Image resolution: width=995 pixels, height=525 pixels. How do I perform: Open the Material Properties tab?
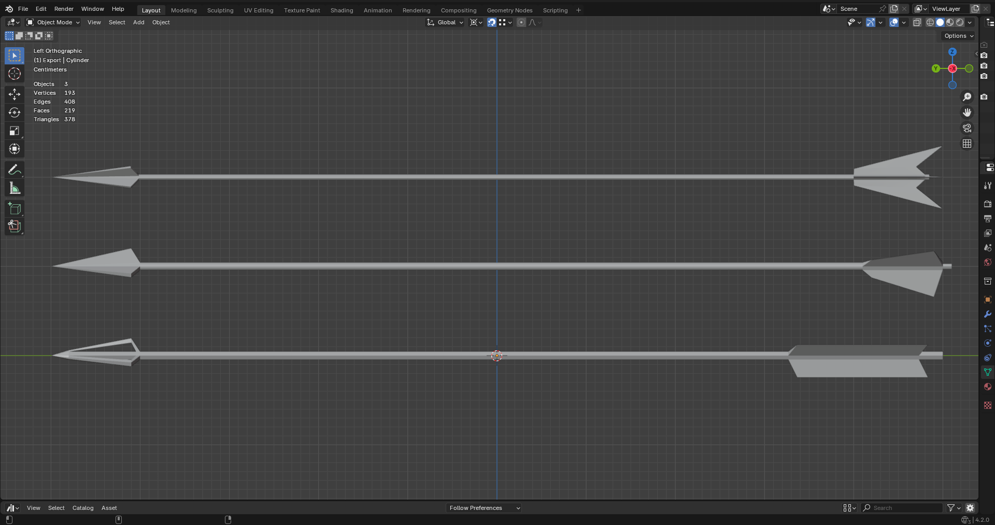[987, 387]
